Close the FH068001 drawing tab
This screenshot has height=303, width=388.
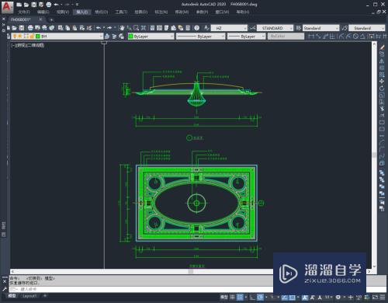[40, 19]
